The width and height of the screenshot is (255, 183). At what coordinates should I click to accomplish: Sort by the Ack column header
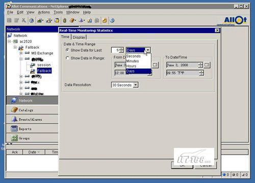pyautogui.click(x=15, y=152)
